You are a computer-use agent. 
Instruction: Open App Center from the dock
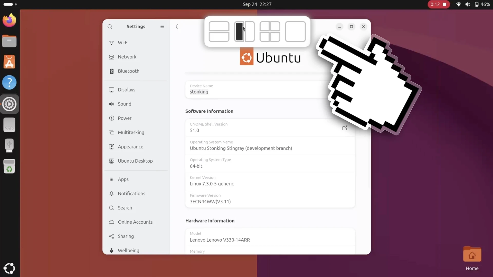coord(10,62)
